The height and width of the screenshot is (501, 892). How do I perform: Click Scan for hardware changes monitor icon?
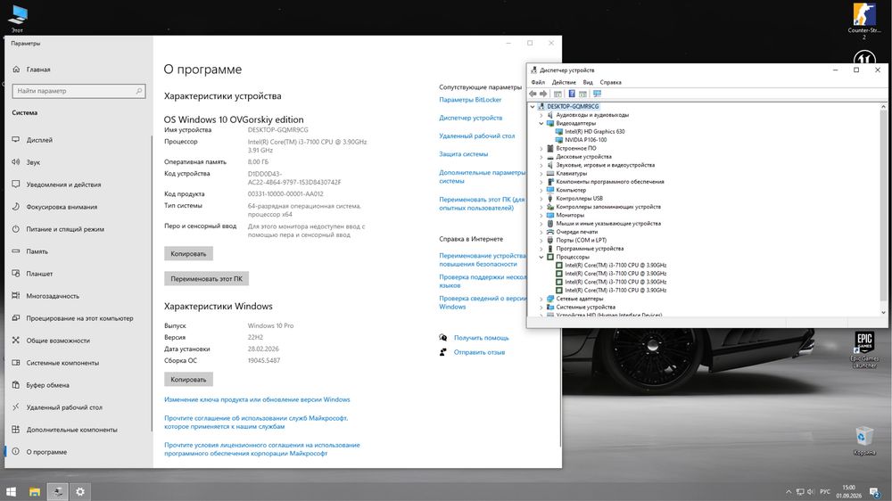597,94
